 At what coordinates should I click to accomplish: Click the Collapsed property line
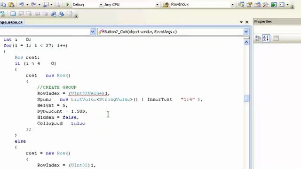[61, 123]
